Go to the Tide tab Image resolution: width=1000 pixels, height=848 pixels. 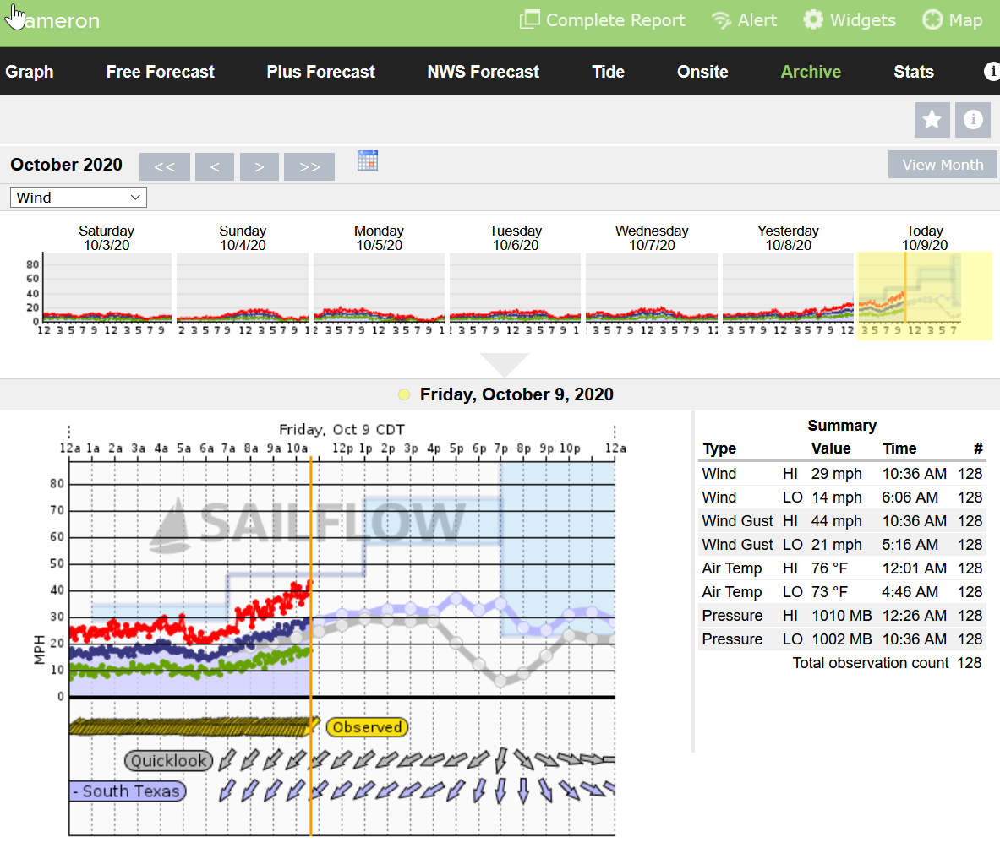pyautogui.click(x=608, y=72)
